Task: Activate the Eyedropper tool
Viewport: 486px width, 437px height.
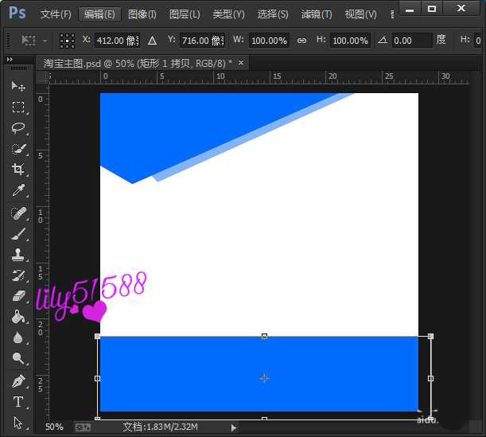Action: (x=17, y=190)
